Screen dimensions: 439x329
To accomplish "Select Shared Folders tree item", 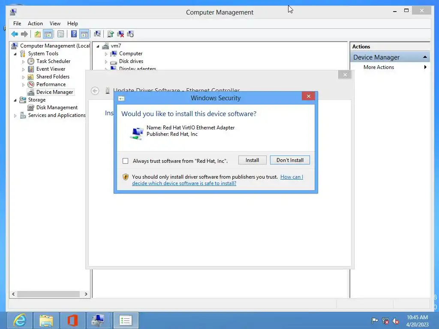I will point(53,77).
